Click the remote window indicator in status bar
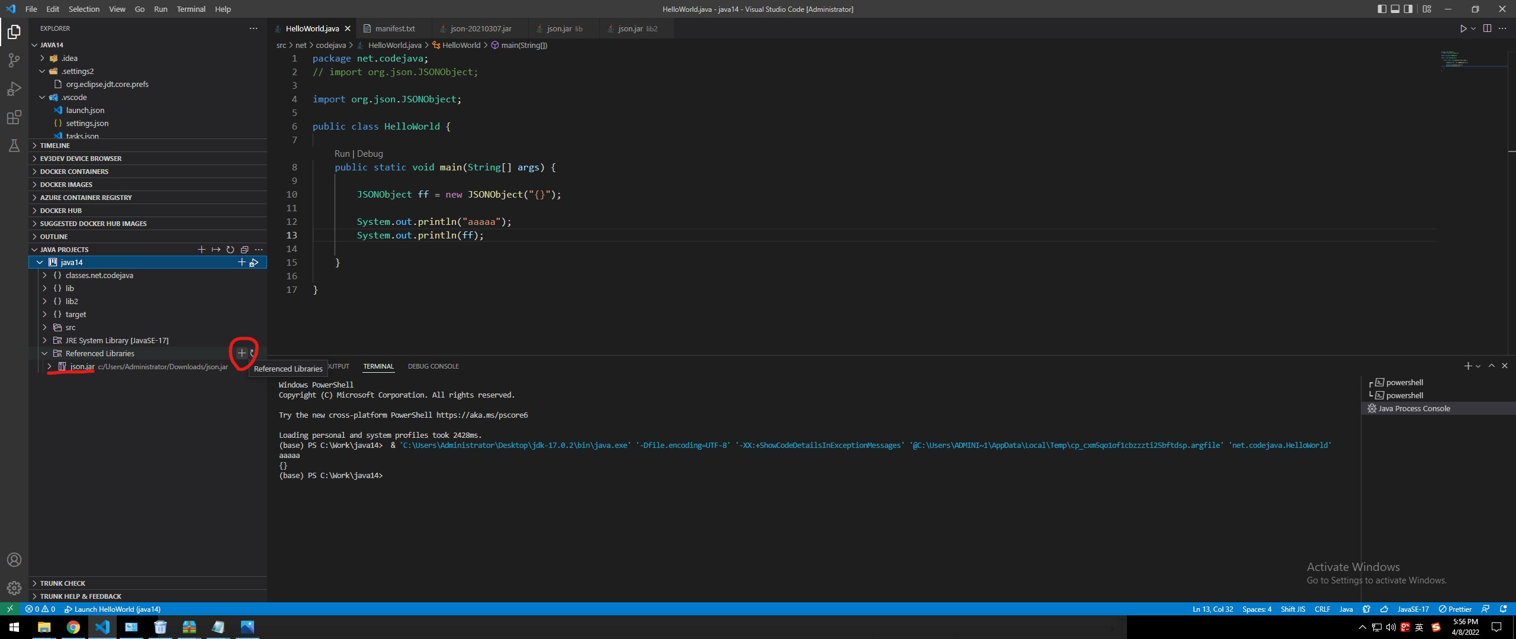The image size is (1516, 639). [x=10, y=609]
